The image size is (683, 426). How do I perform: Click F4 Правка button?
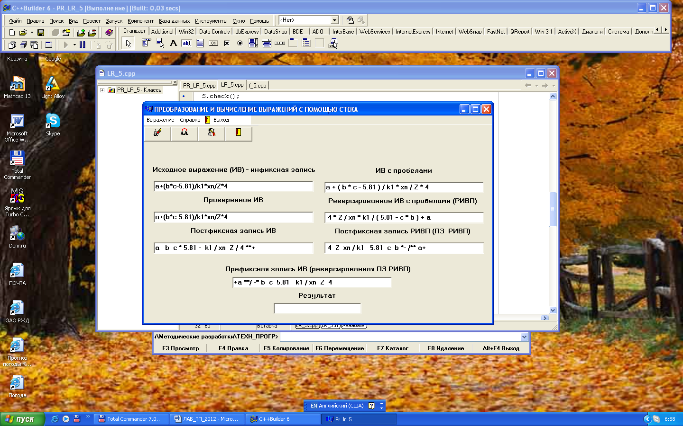[233, 348]
